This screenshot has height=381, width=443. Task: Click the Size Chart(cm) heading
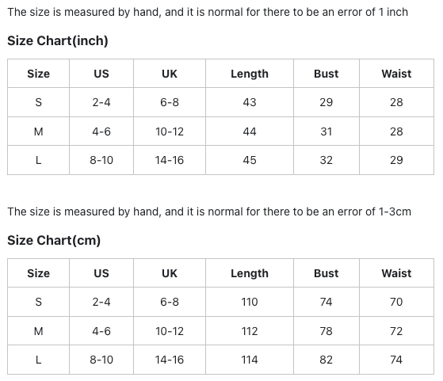(54, 240)
